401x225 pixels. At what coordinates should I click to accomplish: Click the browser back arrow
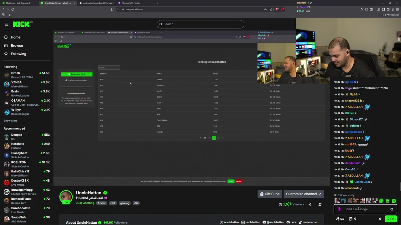point(3,9)
